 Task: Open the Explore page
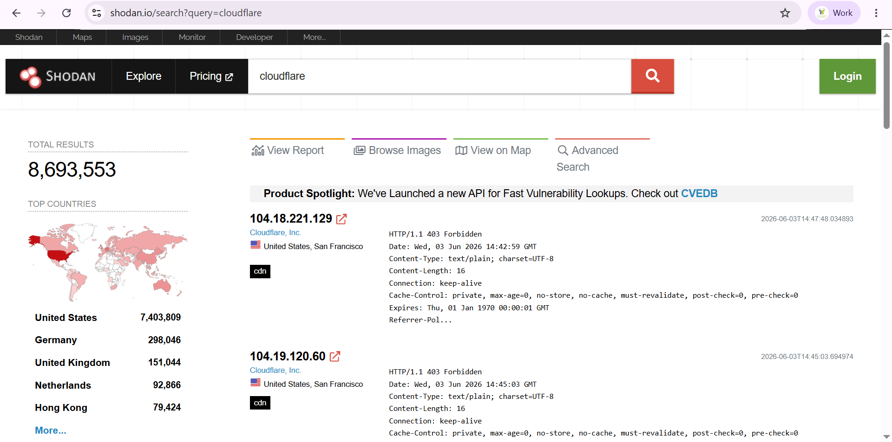tap(144, 76)
